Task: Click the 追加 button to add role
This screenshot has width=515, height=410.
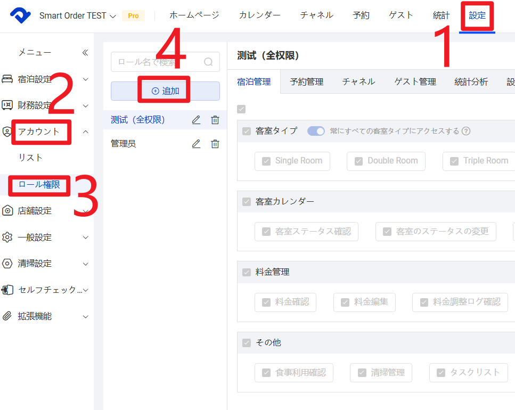Action: point(165,91)
